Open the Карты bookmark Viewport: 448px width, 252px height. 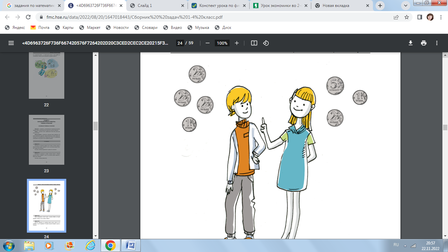pos(64,28)
